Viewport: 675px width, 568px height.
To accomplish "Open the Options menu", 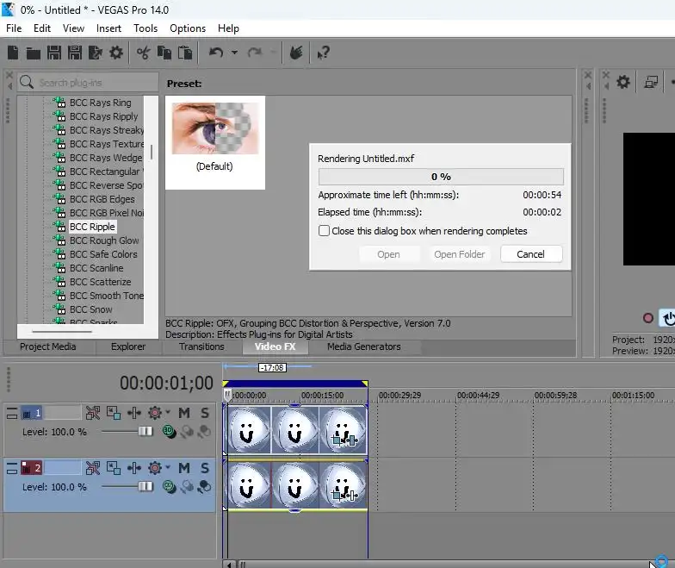I will pos(188,28).
